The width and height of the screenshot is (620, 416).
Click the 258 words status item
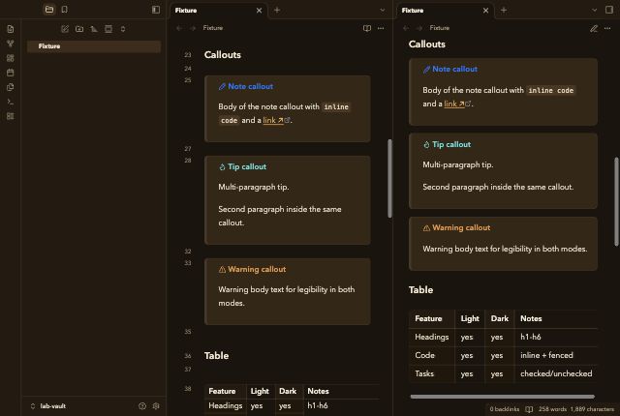[x=552, y=409]
